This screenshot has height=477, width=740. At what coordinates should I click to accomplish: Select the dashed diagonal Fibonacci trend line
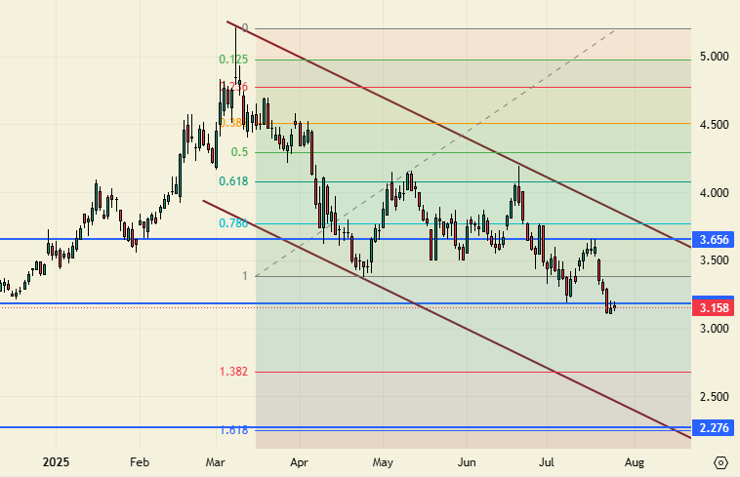[439, 151]
